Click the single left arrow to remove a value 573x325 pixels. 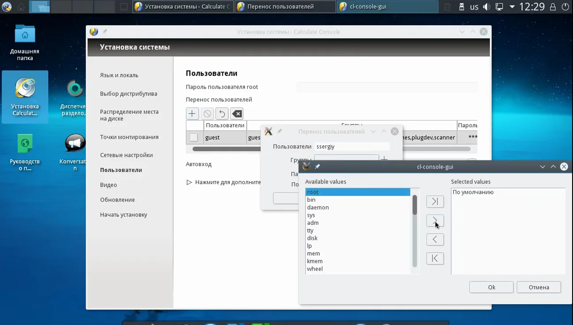[x=435, y=239]
